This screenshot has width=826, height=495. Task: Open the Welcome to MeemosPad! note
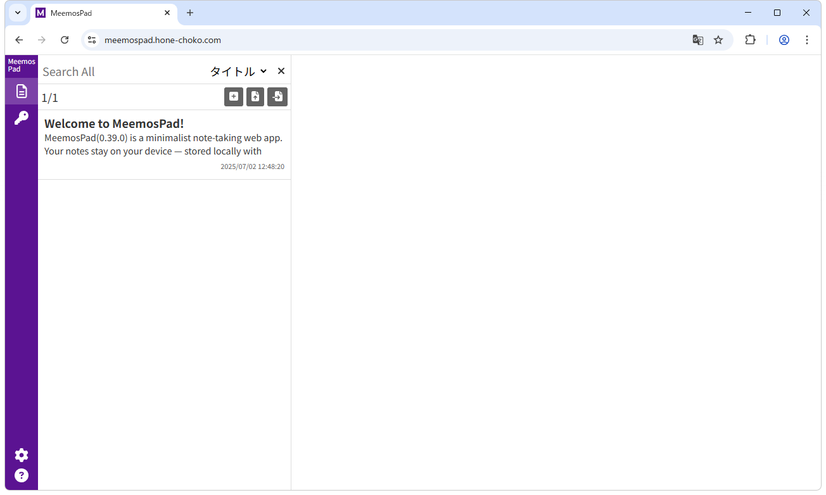[x=165, y=145]
